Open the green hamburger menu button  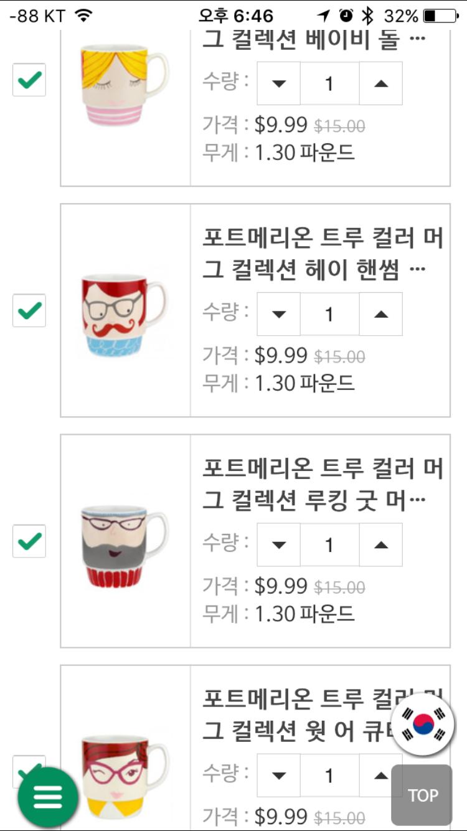pyautogui.click(x=48, y=797)
